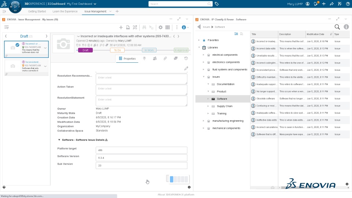Click the To Do state button
The image size is (352, 198).
[x=117, y=50]
